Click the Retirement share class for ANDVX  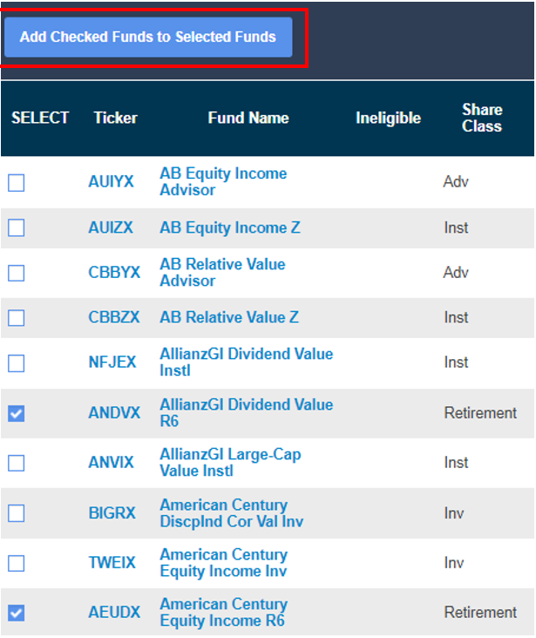coord(480,412)
